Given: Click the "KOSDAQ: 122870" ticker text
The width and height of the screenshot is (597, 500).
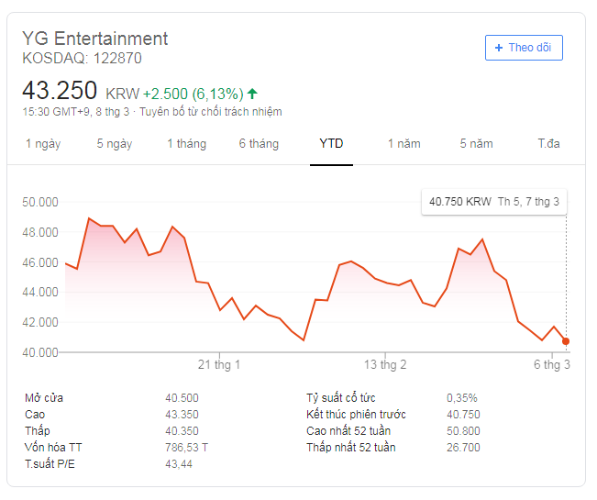Looking at the screenshot, I should tap(82, 59).
